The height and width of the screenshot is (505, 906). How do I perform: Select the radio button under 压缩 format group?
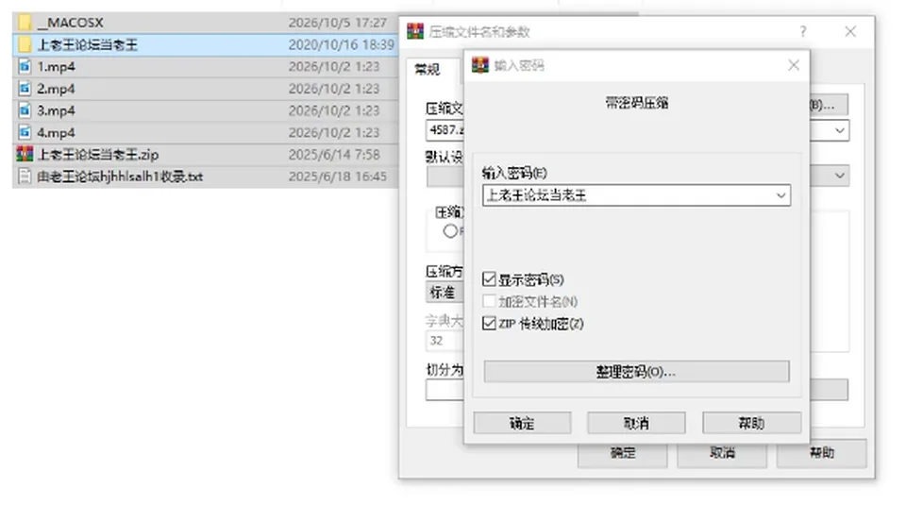pyautogui.click(x=450, y=231)
